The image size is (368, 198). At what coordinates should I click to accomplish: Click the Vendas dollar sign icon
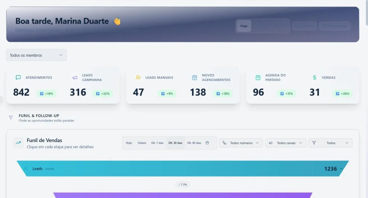click(x=315, y=78)
